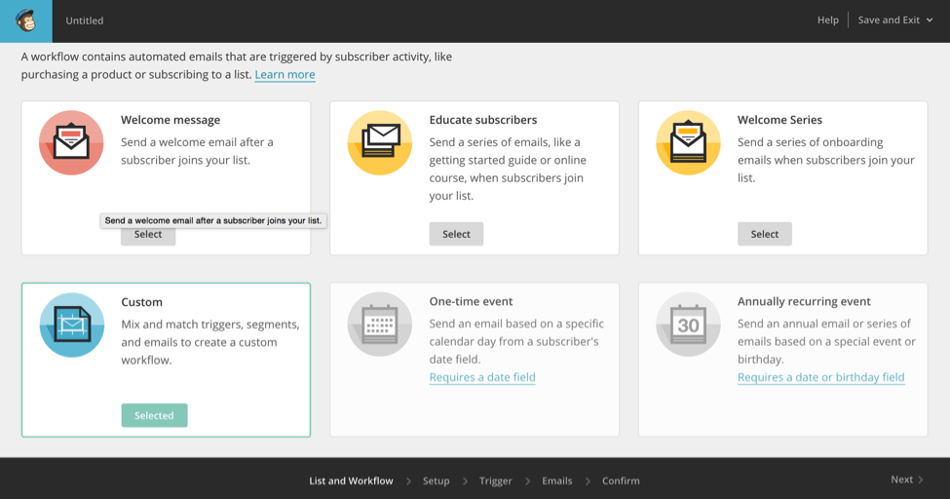Select the Educate subscribers workflow
Image resolution: width=950 pixels, height=499 pixels.
coord(456,234)
